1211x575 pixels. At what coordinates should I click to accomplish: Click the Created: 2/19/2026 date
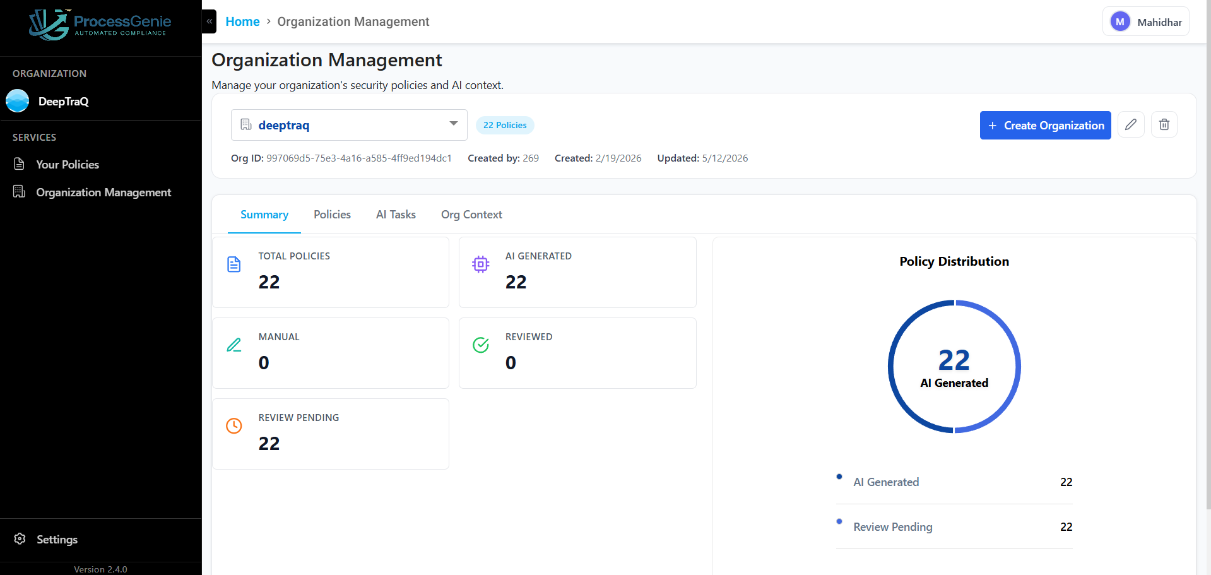click(598, 158)
